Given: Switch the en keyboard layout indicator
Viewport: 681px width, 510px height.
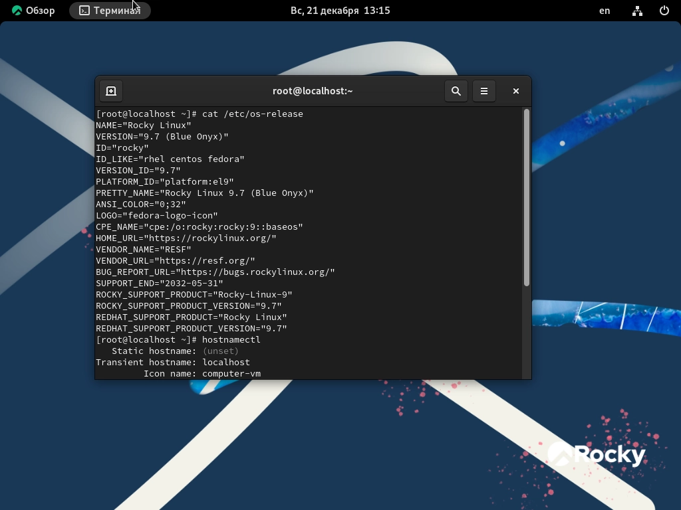Looking at the screenshot, I should [x=605, y=11].
